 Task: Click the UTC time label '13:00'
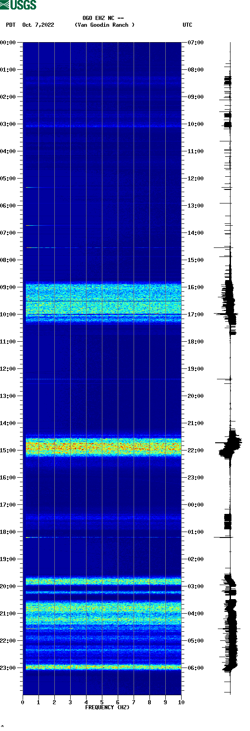coord(196,206)
